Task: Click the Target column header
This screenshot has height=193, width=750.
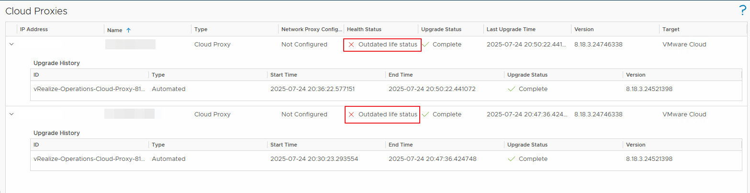Action: [x=671, y=29]
